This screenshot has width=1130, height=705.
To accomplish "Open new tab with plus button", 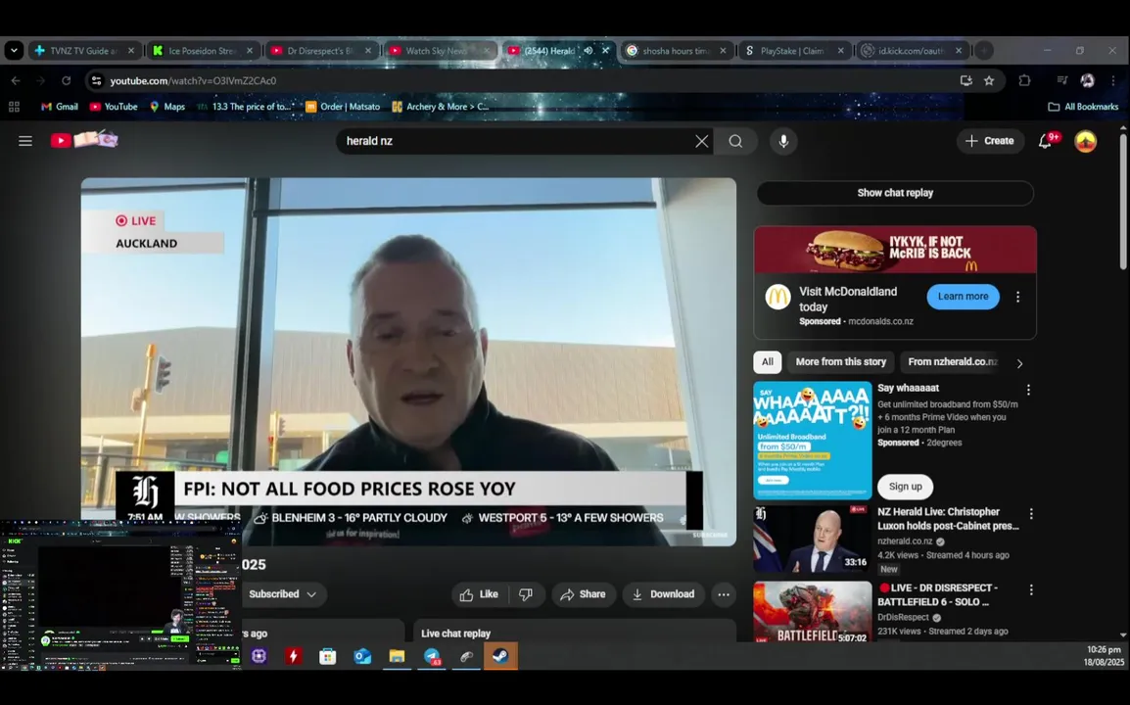I will point(983,51).
